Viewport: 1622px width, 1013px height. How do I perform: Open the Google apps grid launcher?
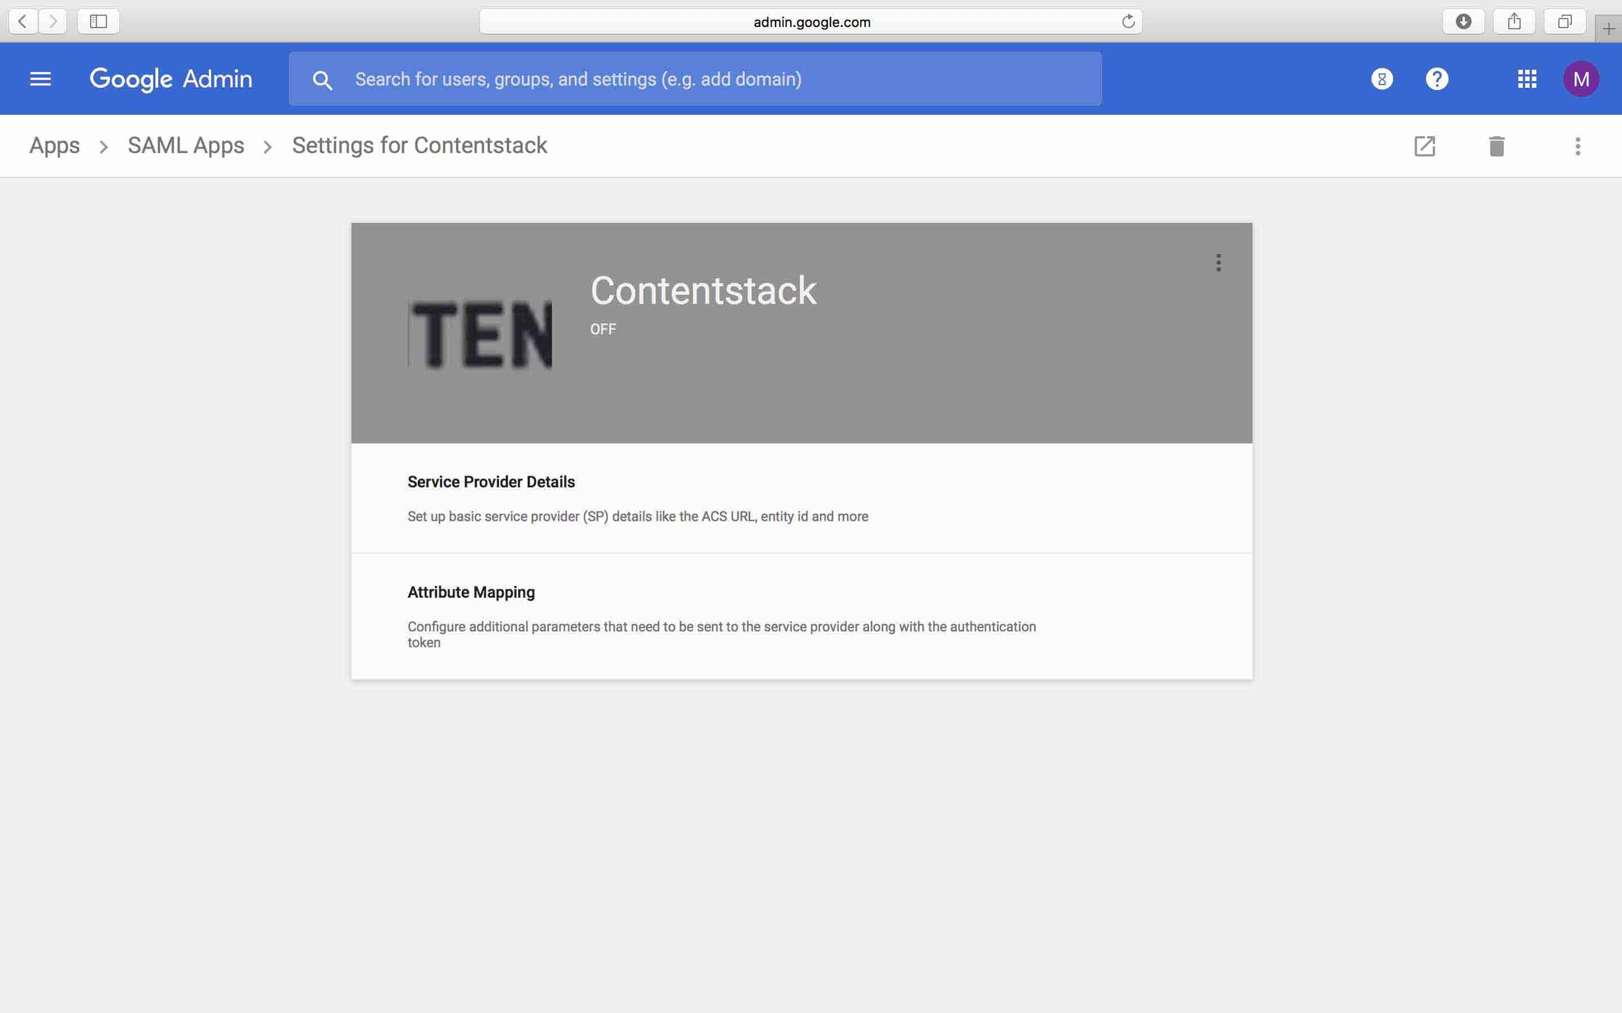[x=1527, y=79]
